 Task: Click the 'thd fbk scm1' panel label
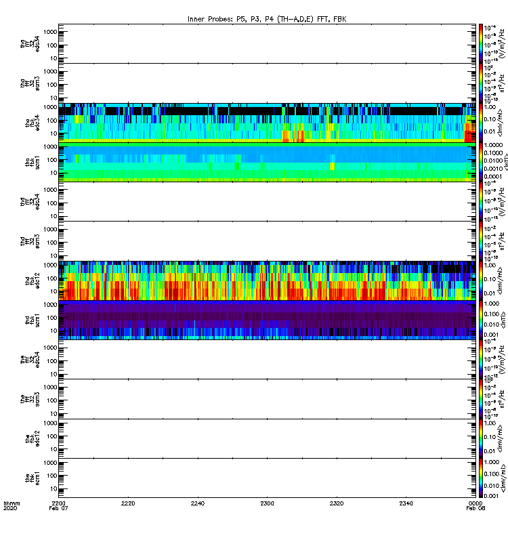pyautogui.click(x=33, y=320)
